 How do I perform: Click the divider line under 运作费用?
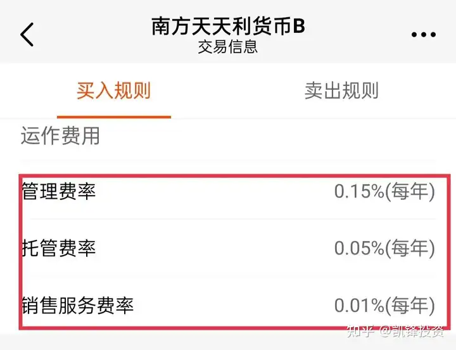click(228, 160)
